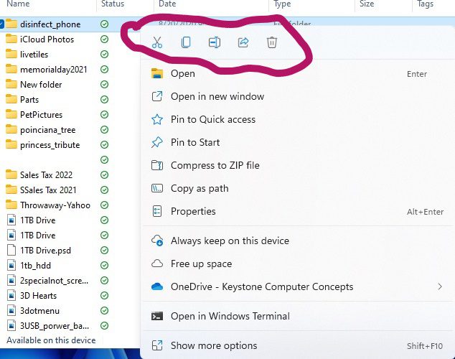The width and height of the screenshot is (455, 359).
Task: Click sync status icon for memorialday2021
Action: [105, 70]
